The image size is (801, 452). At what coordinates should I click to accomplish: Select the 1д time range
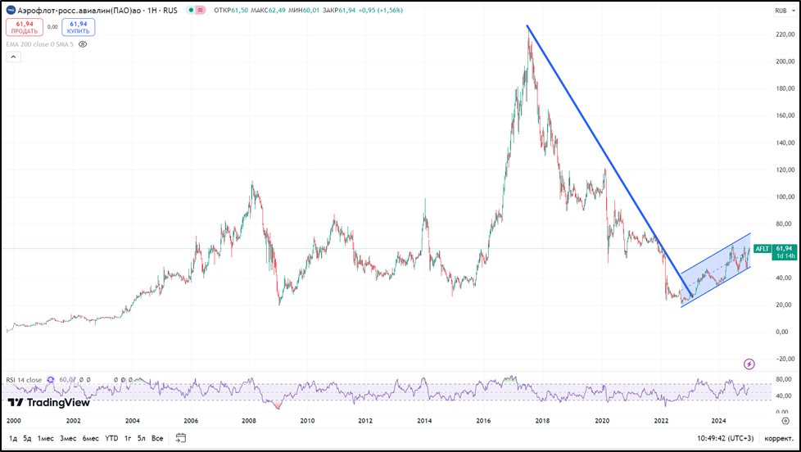13,438
